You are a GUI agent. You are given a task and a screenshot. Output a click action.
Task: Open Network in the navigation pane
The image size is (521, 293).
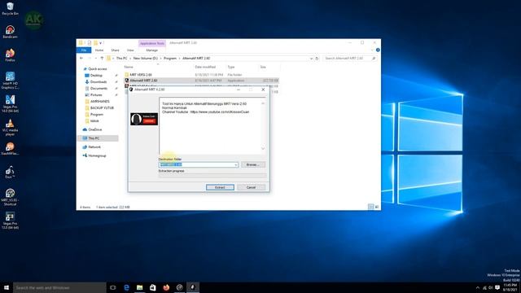94,146
